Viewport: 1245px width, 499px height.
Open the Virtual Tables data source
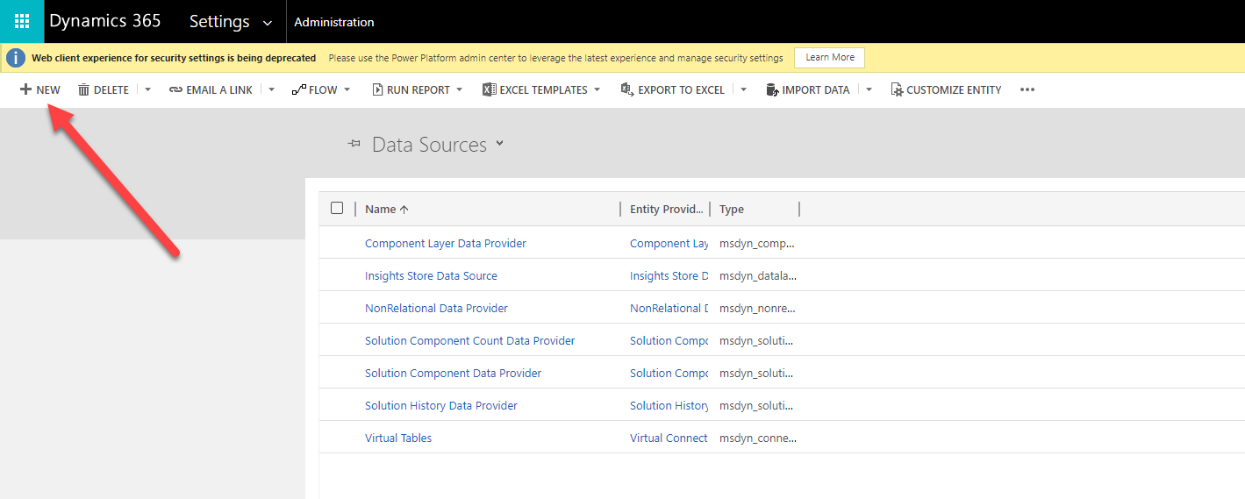pos(398,438)
